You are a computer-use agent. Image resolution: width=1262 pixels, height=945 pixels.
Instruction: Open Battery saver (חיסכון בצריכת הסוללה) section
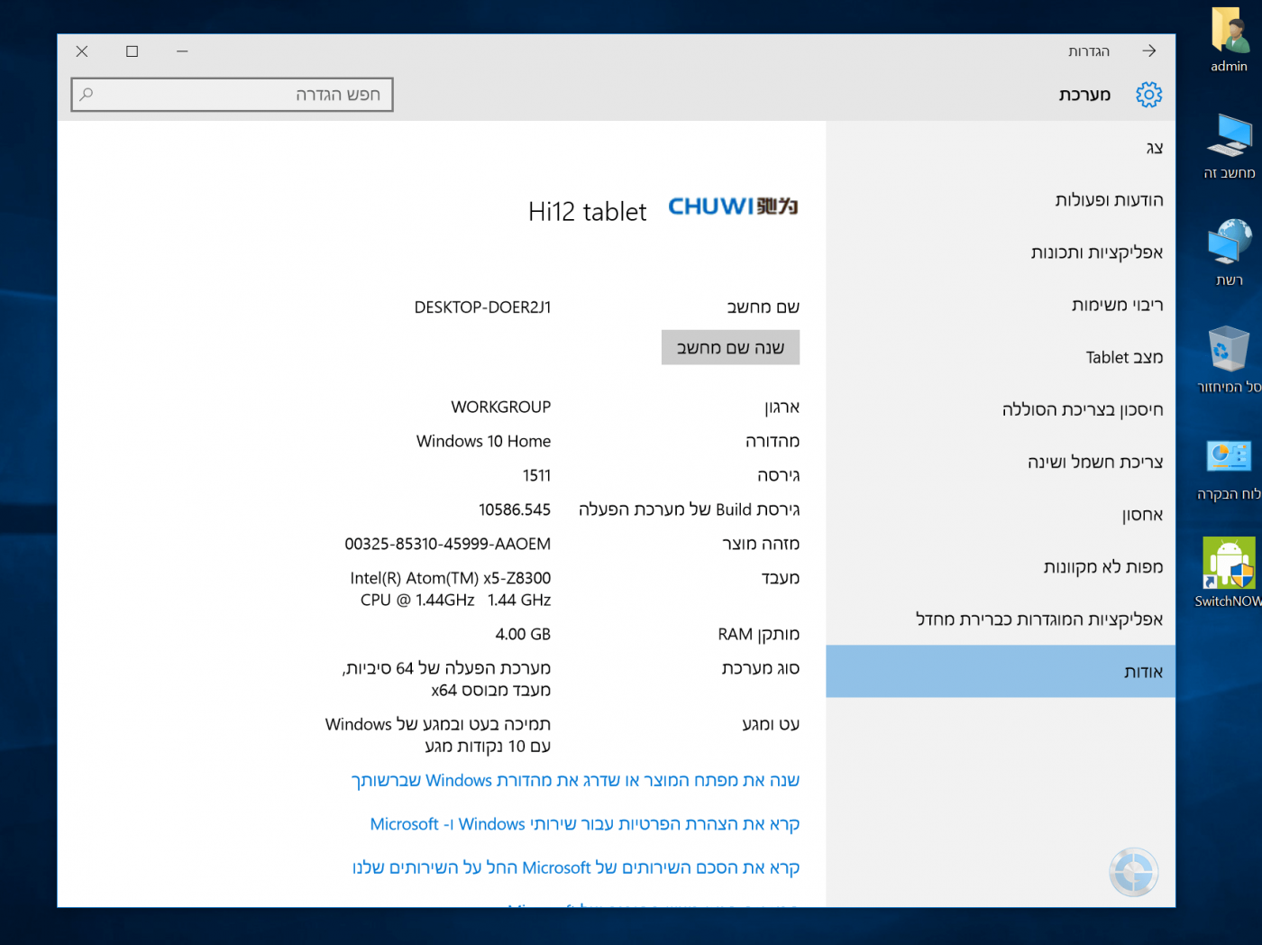(x=1082, y=410)
